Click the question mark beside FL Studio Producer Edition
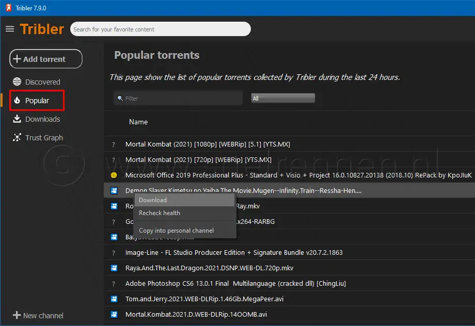 point(114,253)
